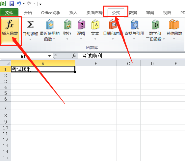The height and width of the screenshot is (161, 185).
Task: Expand the 查找与引用 dropdown arrow
Action: tap(134, 39)
